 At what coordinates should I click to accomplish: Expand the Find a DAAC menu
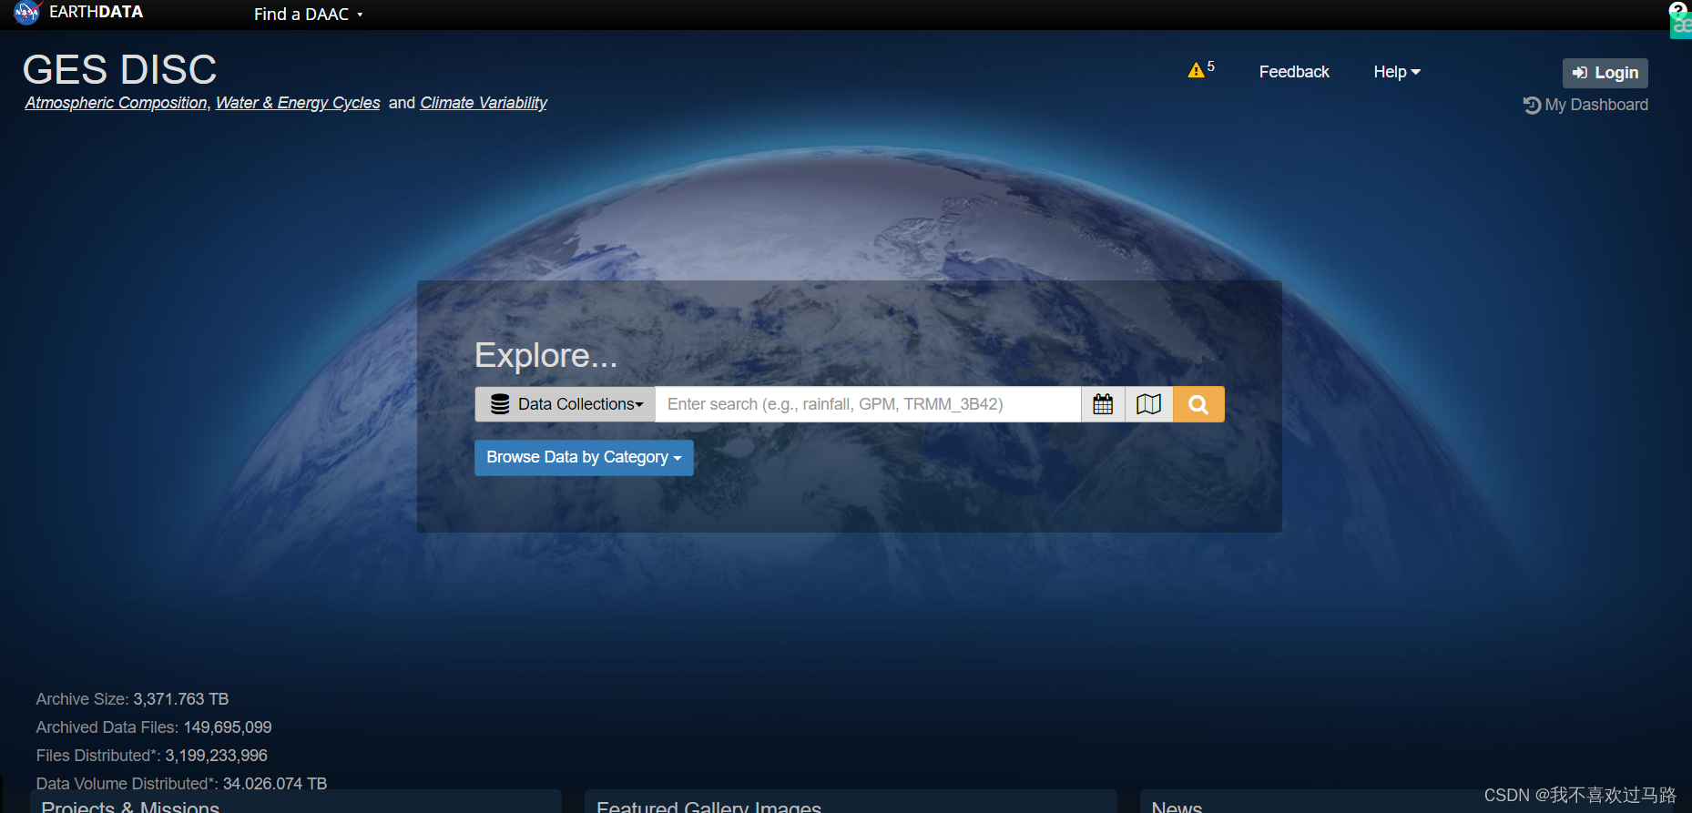pos(308,15)
